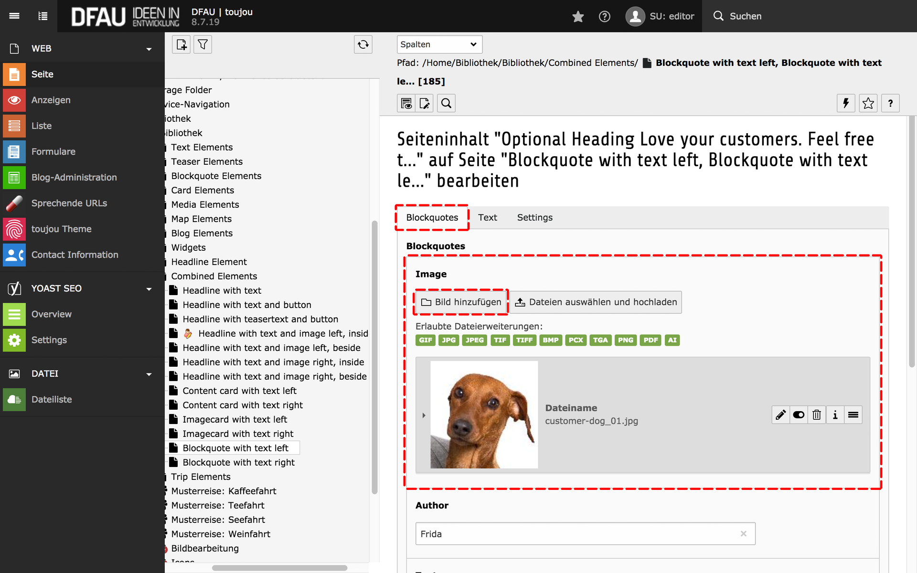Show info for customer-dog_01.jpg

point(835,415)
